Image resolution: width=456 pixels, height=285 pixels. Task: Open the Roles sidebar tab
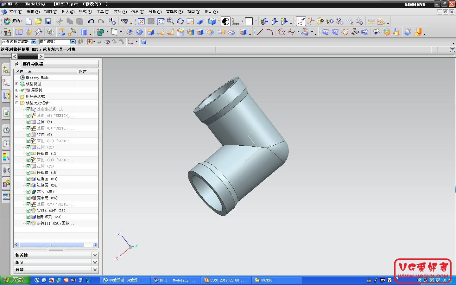pyautogui.click(x=6, y=183)
